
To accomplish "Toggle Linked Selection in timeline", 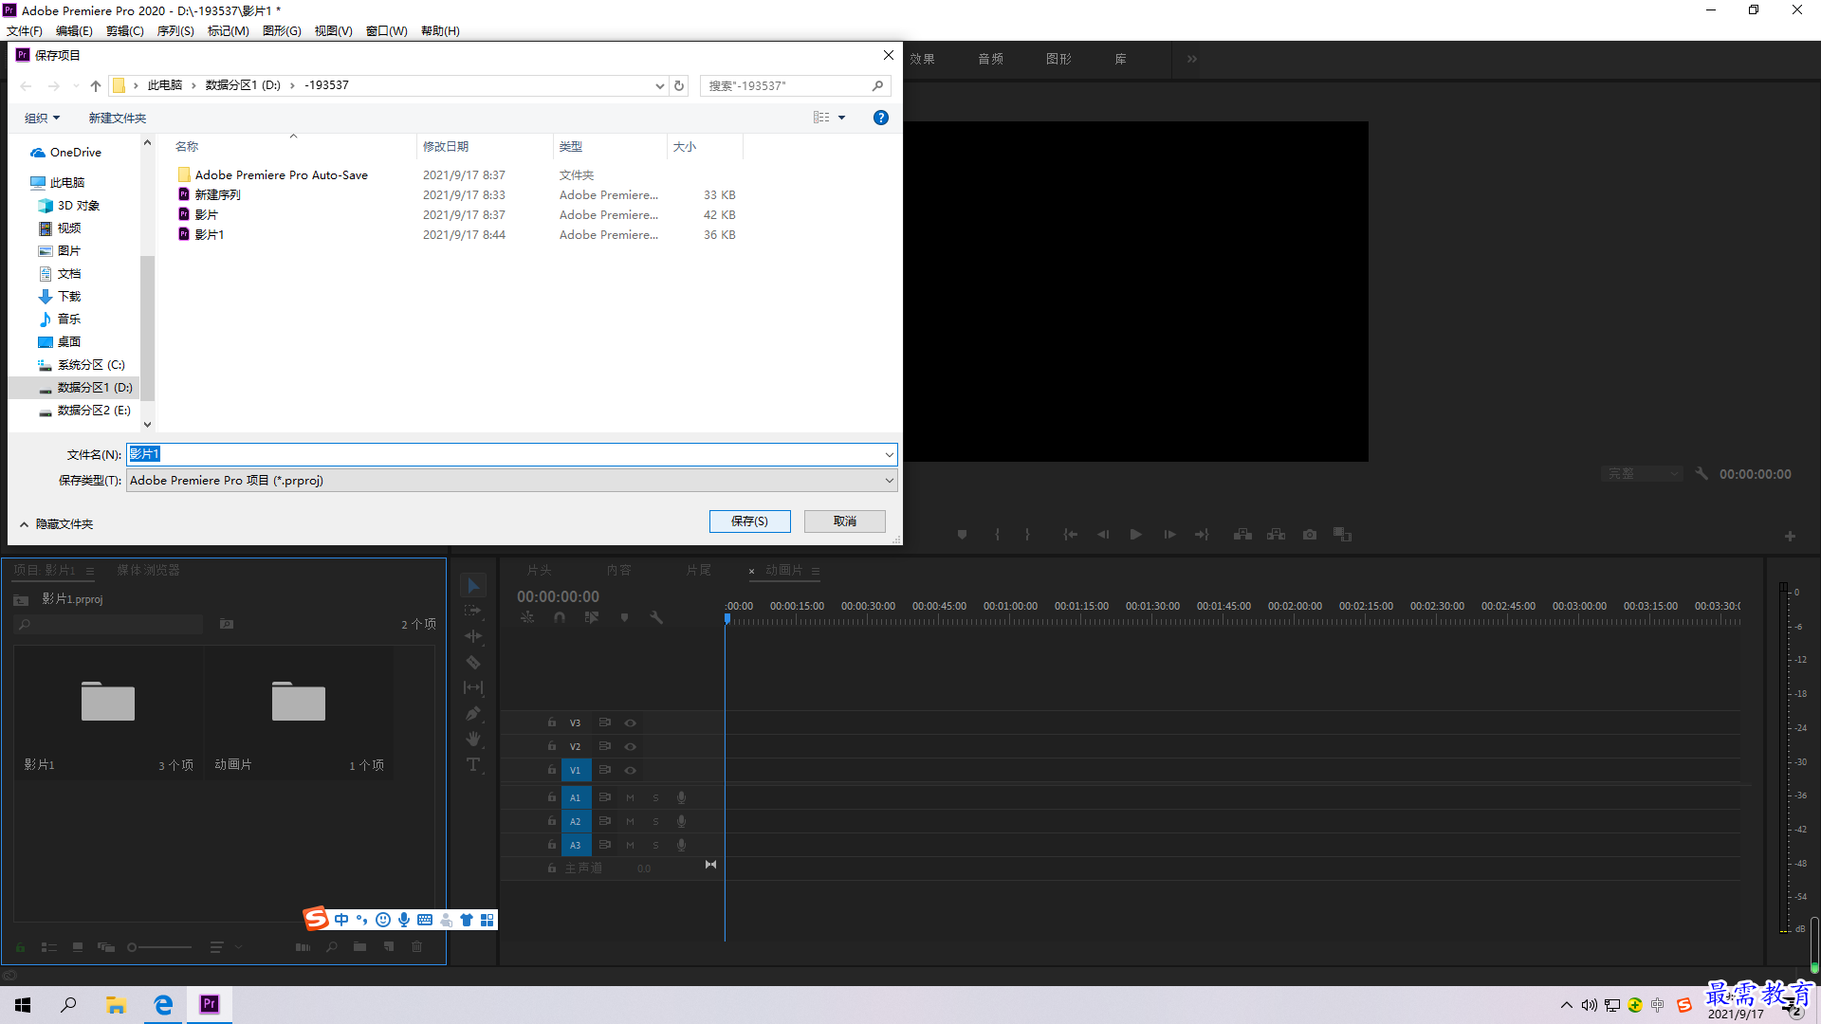I will click(x=592, y=617).
